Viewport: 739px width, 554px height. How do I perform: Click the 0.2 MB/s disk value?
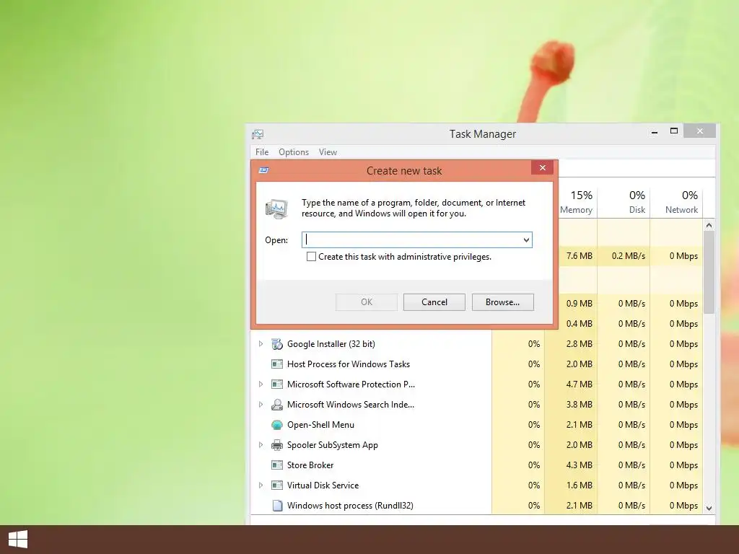click(x=629, y=256)
